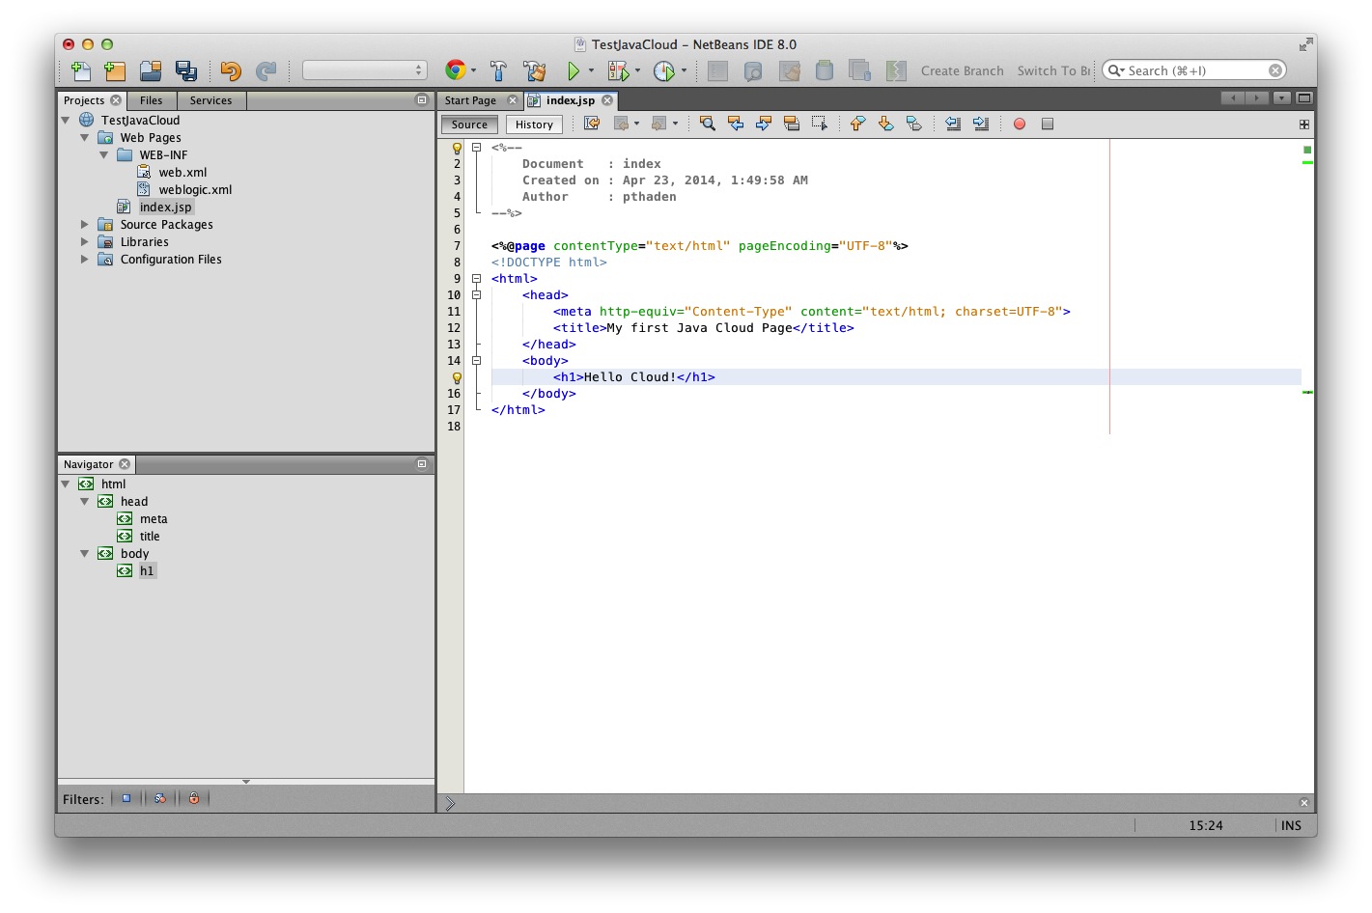Toggle Rectangular Selection editor button

tap(820, 124)
